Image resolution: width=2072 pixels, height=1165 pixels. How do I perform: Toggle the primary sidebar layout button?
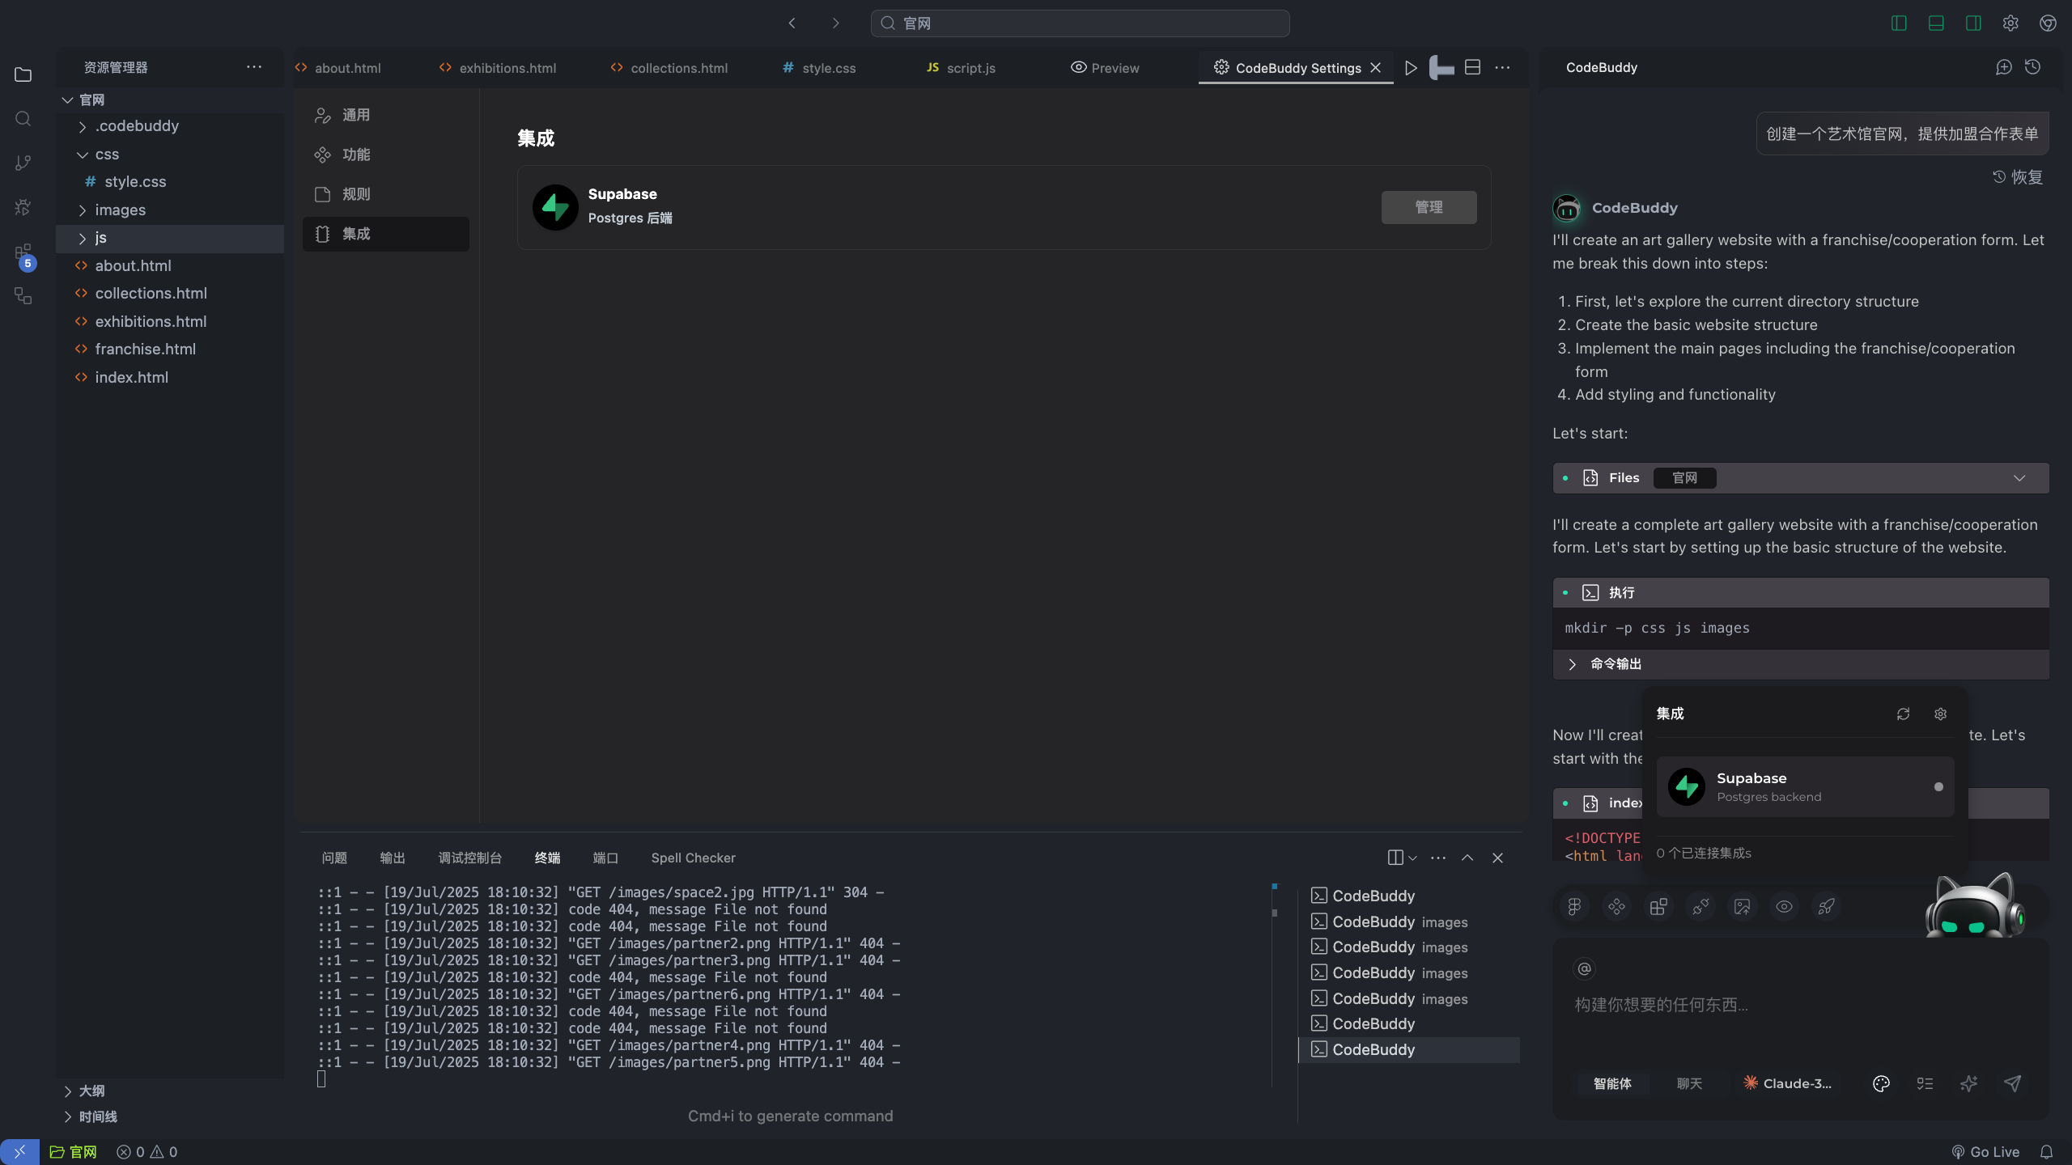(x=1899, y=23)
